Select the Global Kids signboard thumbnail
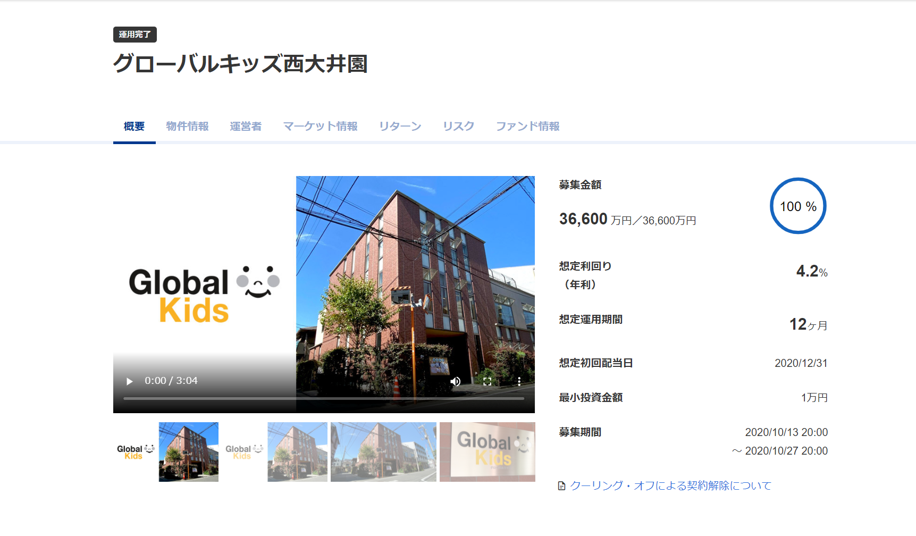 (x=488, y=452)
